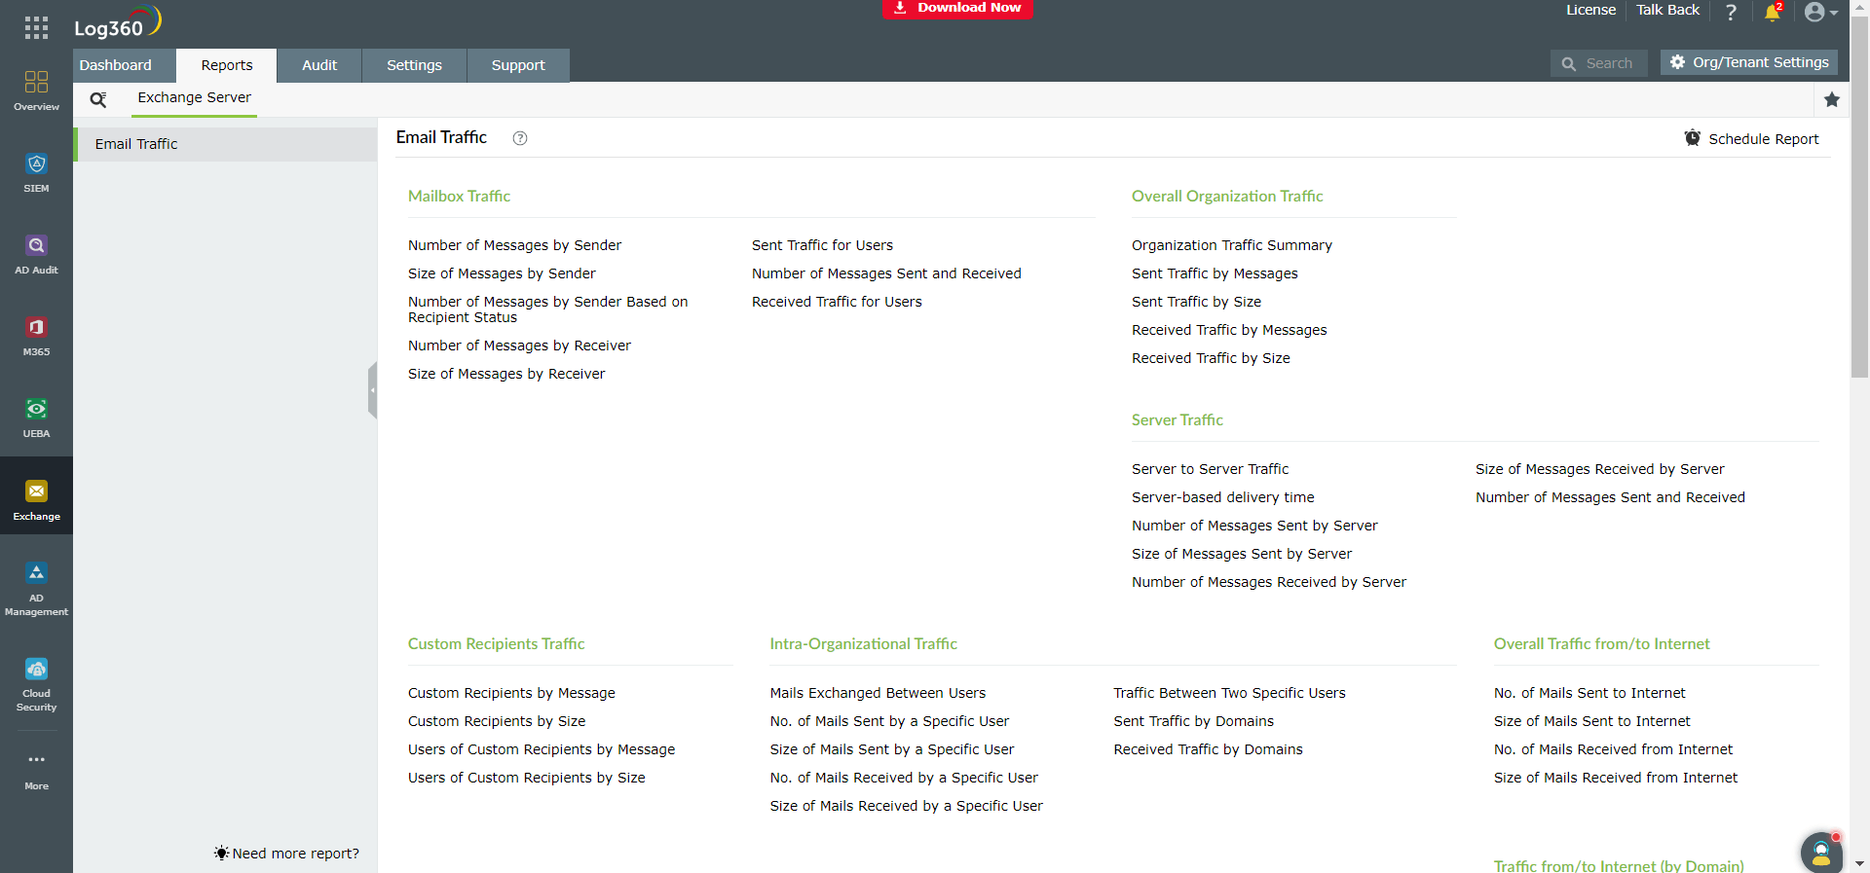1870x873 pixels.
Task: Open Size of Messages Received by Server
Action: pyautogui.click(x=1599, y=469)
